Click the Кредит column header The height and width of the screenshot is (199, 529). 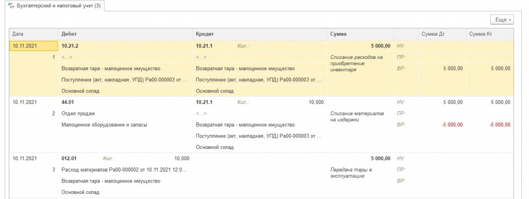coord(260,35)
